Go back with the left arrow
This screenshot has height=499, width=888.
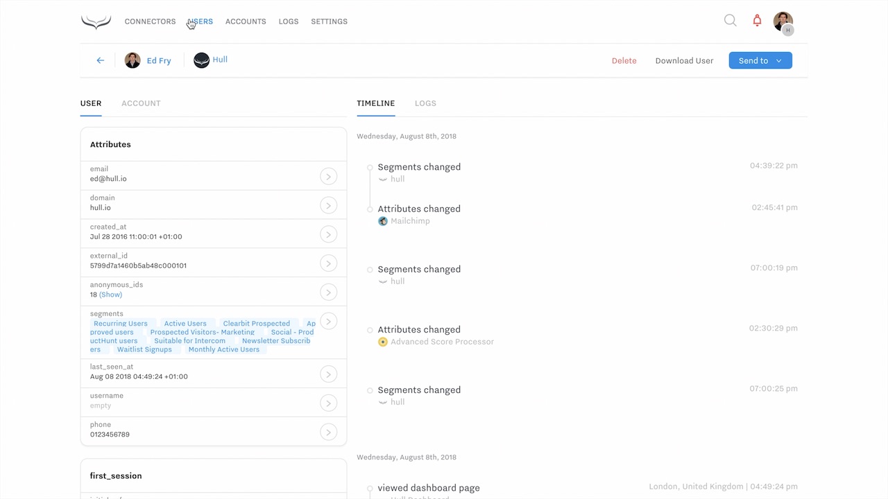coord(100,60)
